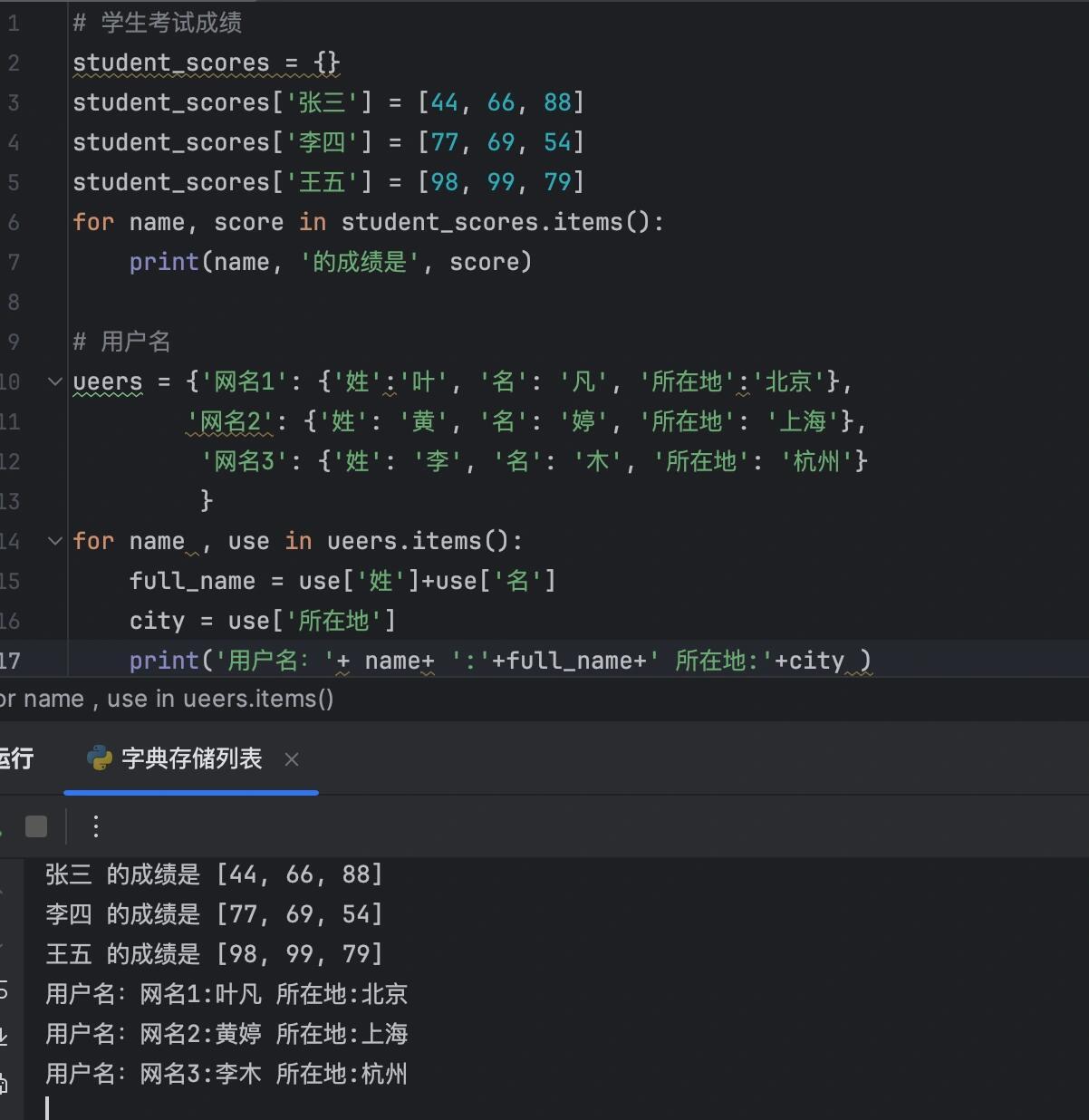Click 'ueers.items()' in the second for loop
The height and width of the screenshot is (1120, 1089).
419,541
